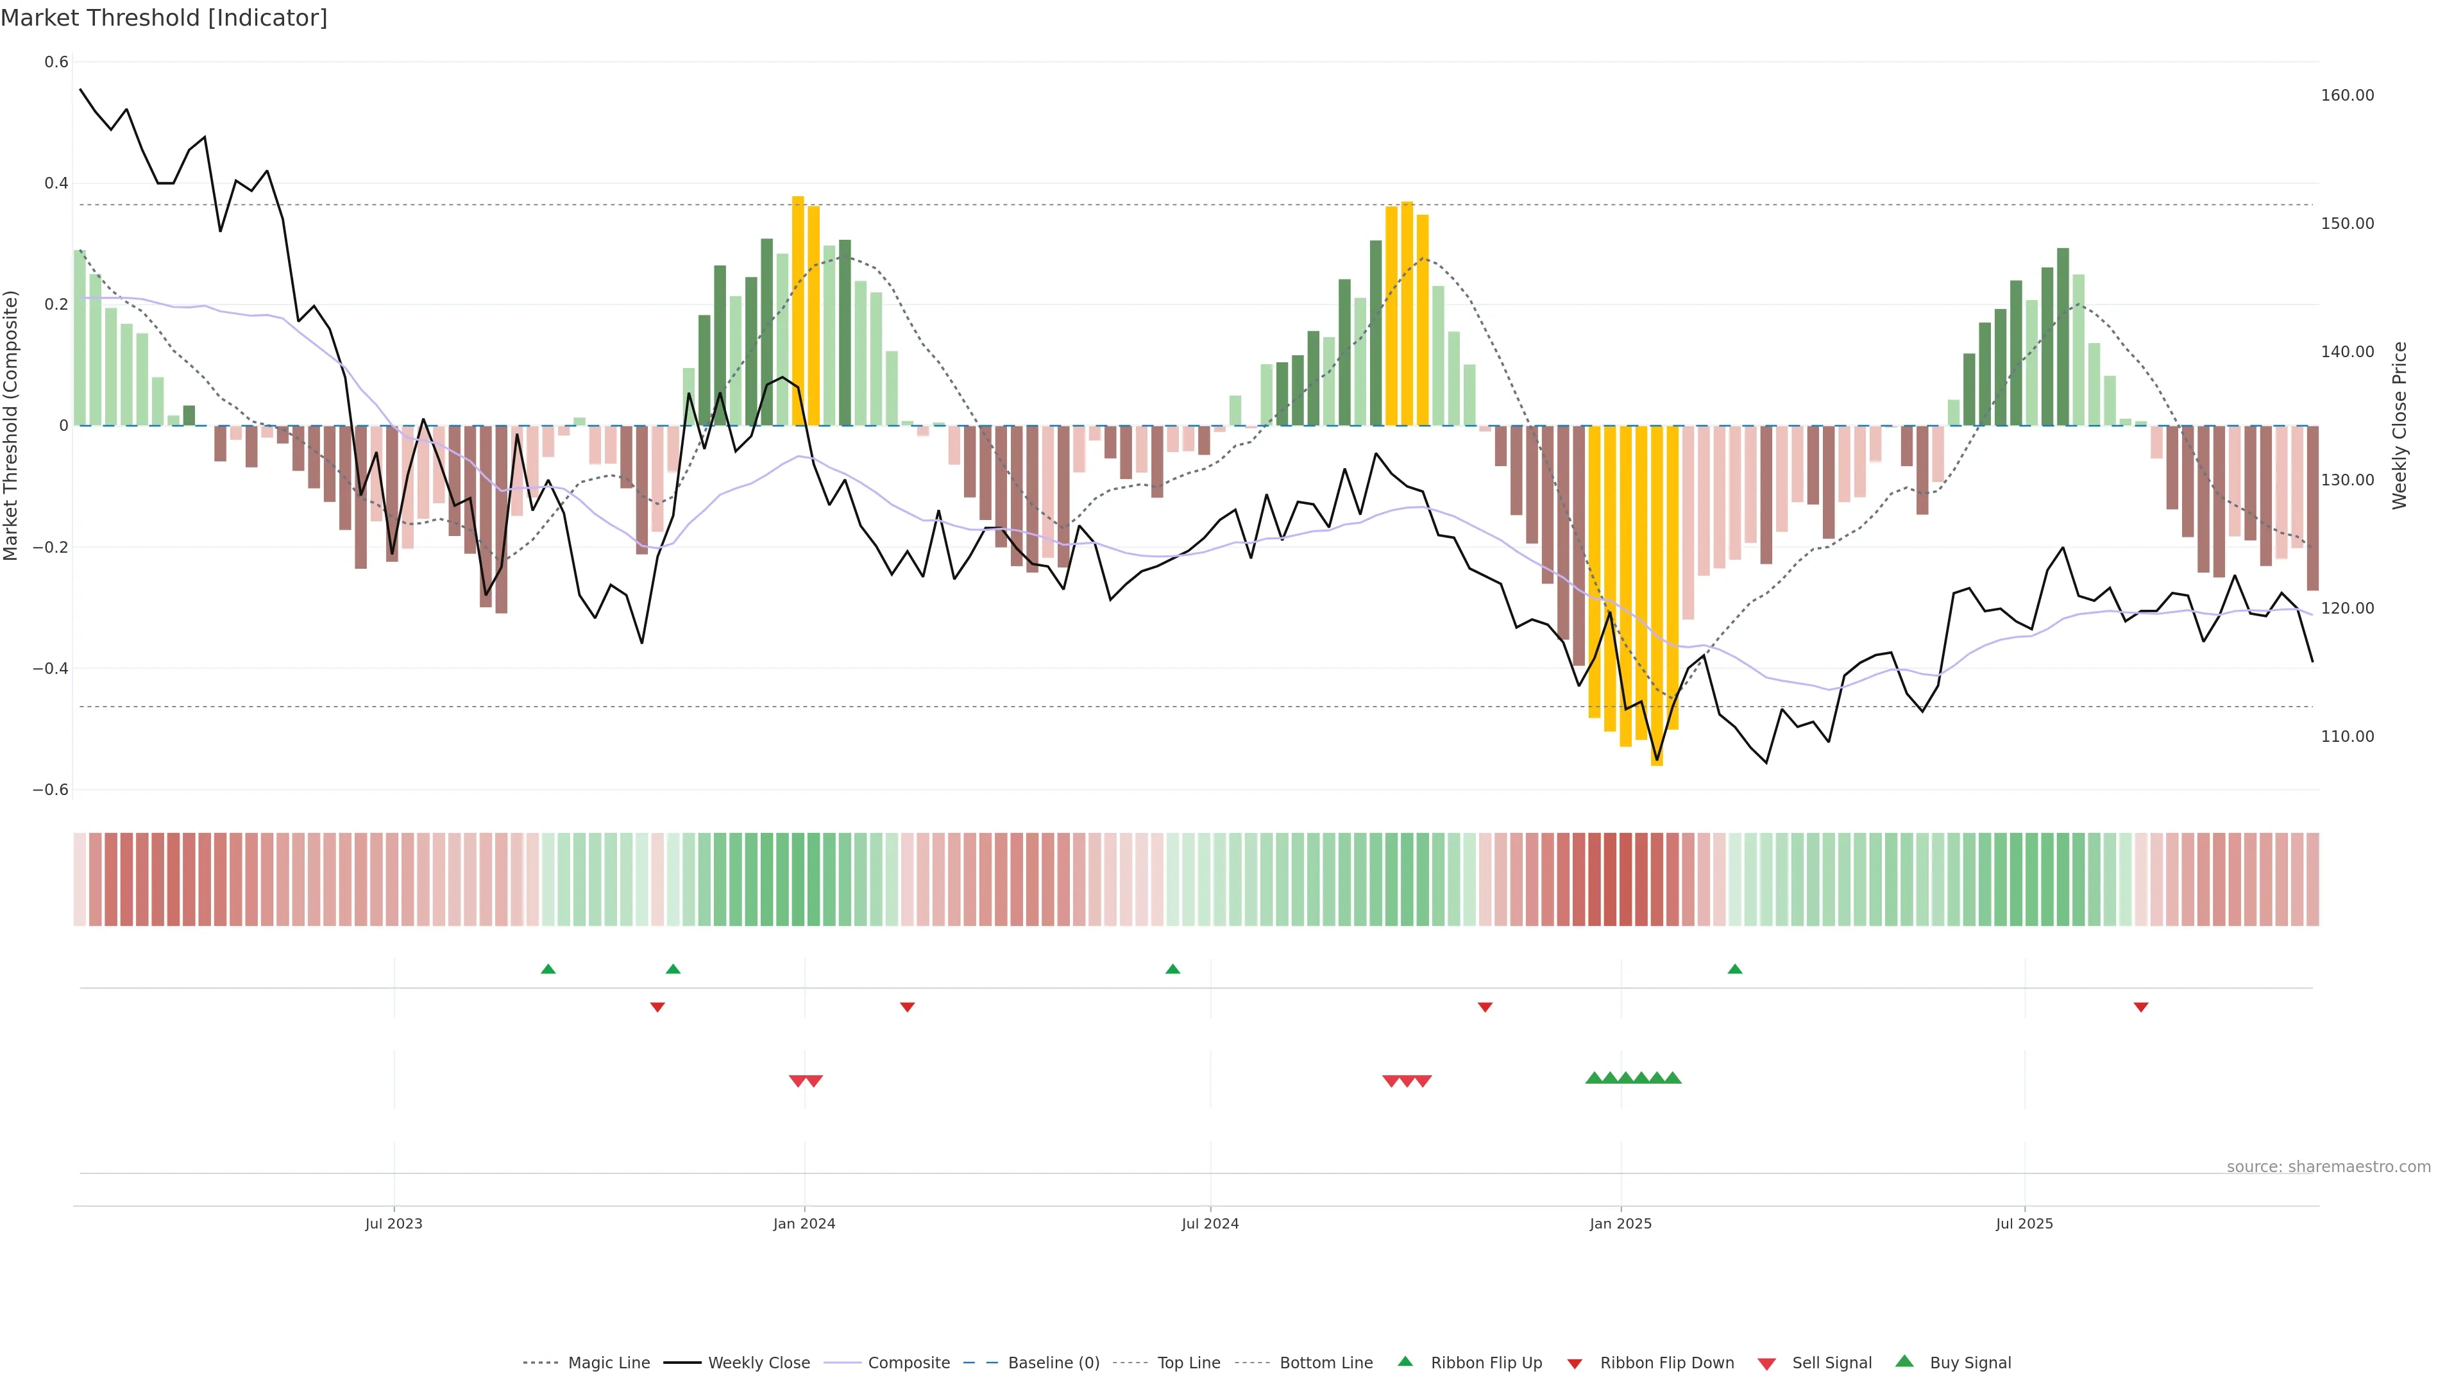Toggle the Top Line legend item
The width and height of the screenshot is (2463, 1385).
coord(1189,1363)
